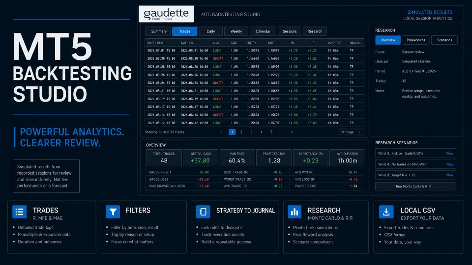Image resolution: width=472 pixels, height=265 pixels.
Task: Click the SIMULATED RESULTS label
Action: click(430, 12)
